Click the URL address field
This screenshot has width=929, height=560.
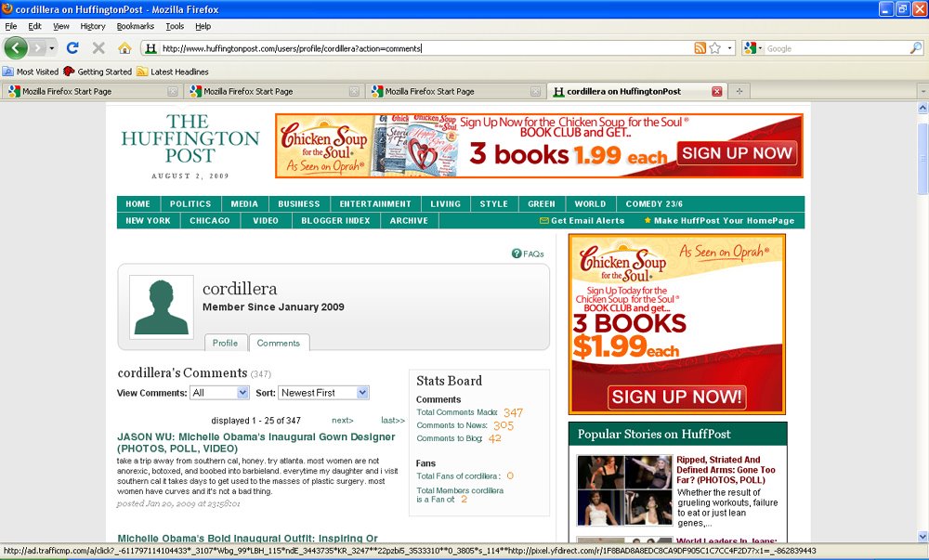425,48
